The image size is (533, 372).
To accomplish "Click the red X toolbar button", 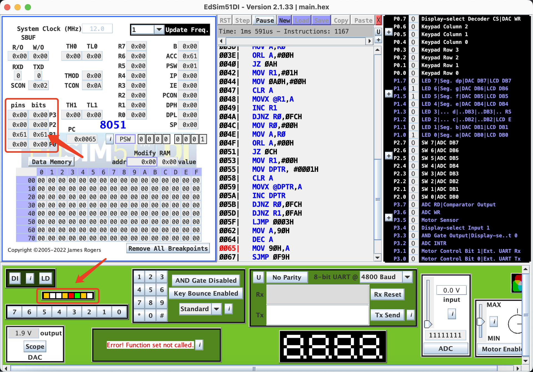I will (x=378, y=20).
